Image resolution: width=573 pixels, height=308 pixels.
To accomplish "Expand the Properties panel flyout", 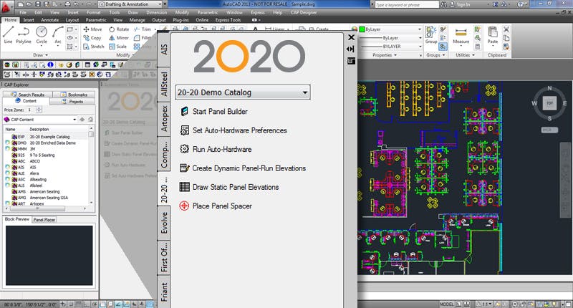I will (385, 55).
